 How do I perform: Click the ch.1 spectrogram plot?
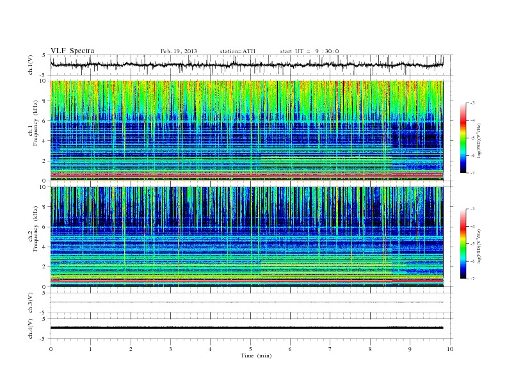pos(246,131)
